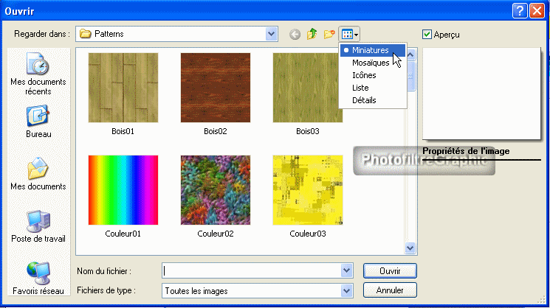The width and height of the screenshot is (550, 308).
Task: Click the Ouvrir button
Action: pyautogui.click(x=390, y=271)
